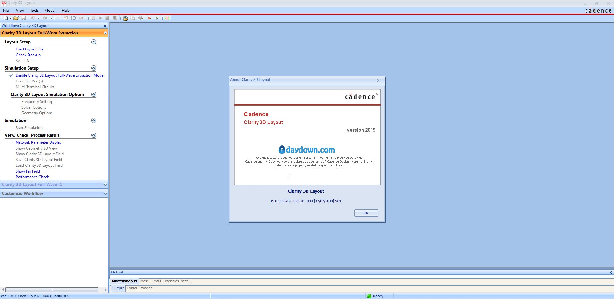This screenshot has width=614, height=299.
Task: Click the red record macro button
Action: point(149,18)
